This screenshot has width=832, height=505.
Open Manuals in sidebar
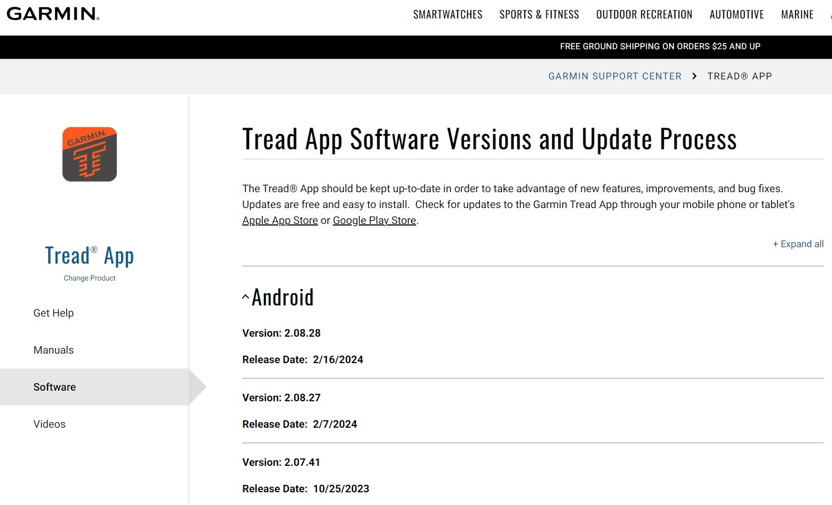pyautogui.click(x=53, y=350)
